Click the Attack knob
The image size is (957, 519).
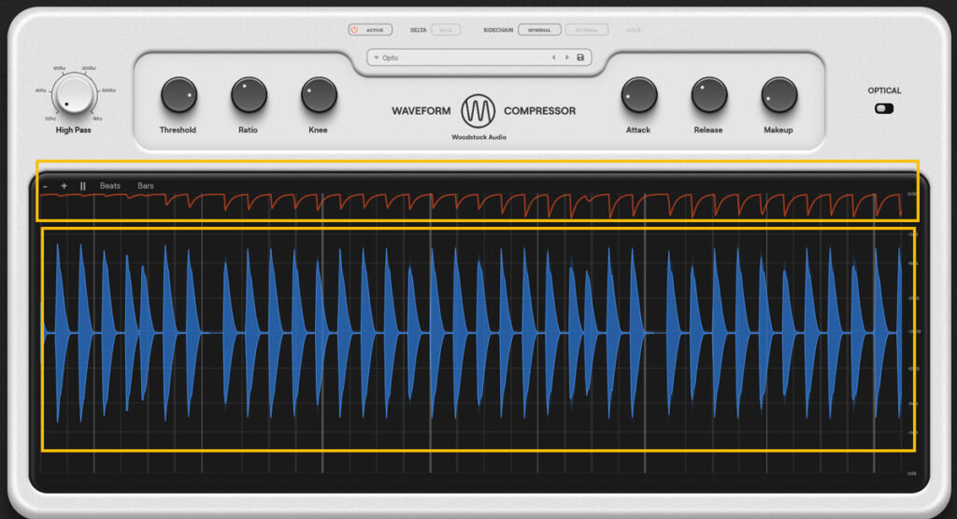638,95
